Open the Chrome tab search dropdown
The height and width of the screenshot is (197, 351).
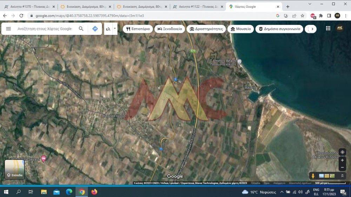(310, 4)
